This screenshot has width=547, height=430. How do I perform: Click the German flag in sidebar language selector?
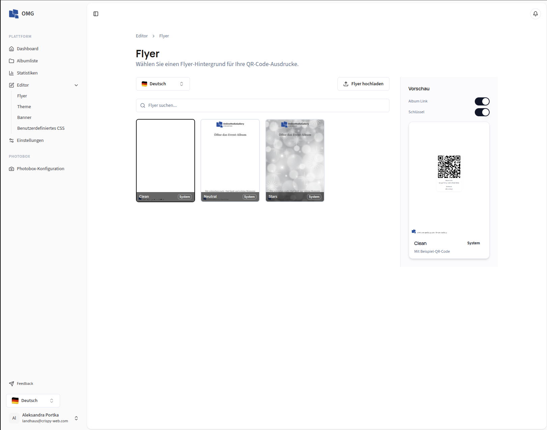coord(15,401)
